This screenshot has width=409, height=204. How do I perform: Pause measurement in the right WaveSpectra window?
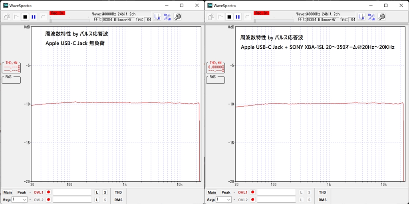pos(238,17)
